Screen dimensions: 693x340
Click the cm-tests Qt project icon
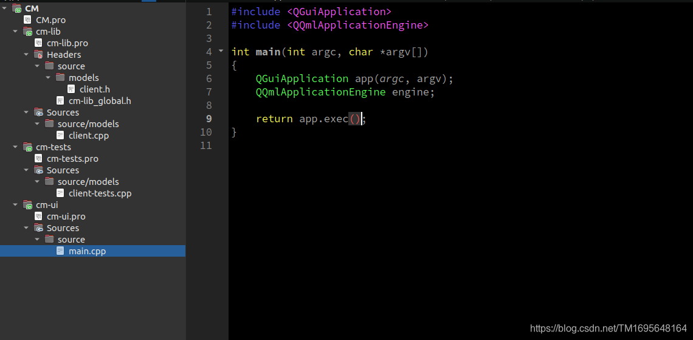point(27,147)
